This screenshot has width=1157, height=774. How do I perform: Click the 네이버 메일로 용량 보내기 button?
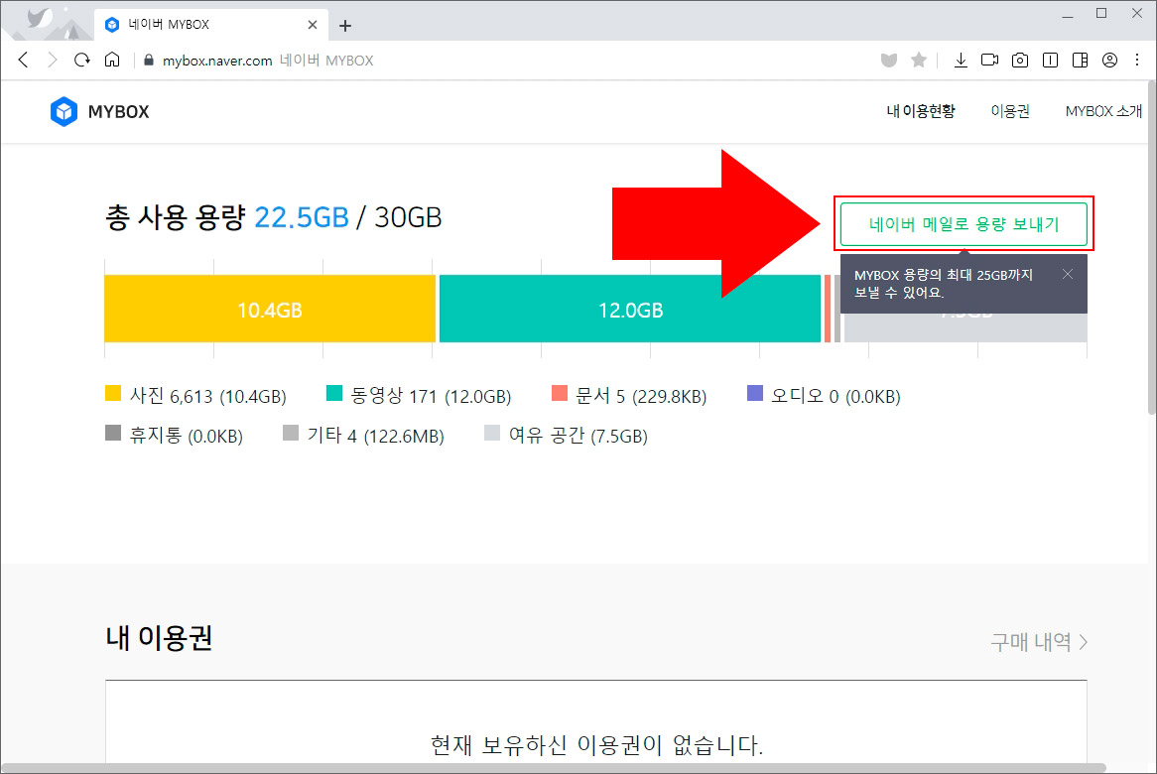[x=964, y=224]
